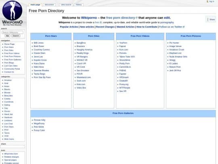Open Web Cams in the categories sidebar
Screen dimensions: 218x164
click(x=9, y=139)
